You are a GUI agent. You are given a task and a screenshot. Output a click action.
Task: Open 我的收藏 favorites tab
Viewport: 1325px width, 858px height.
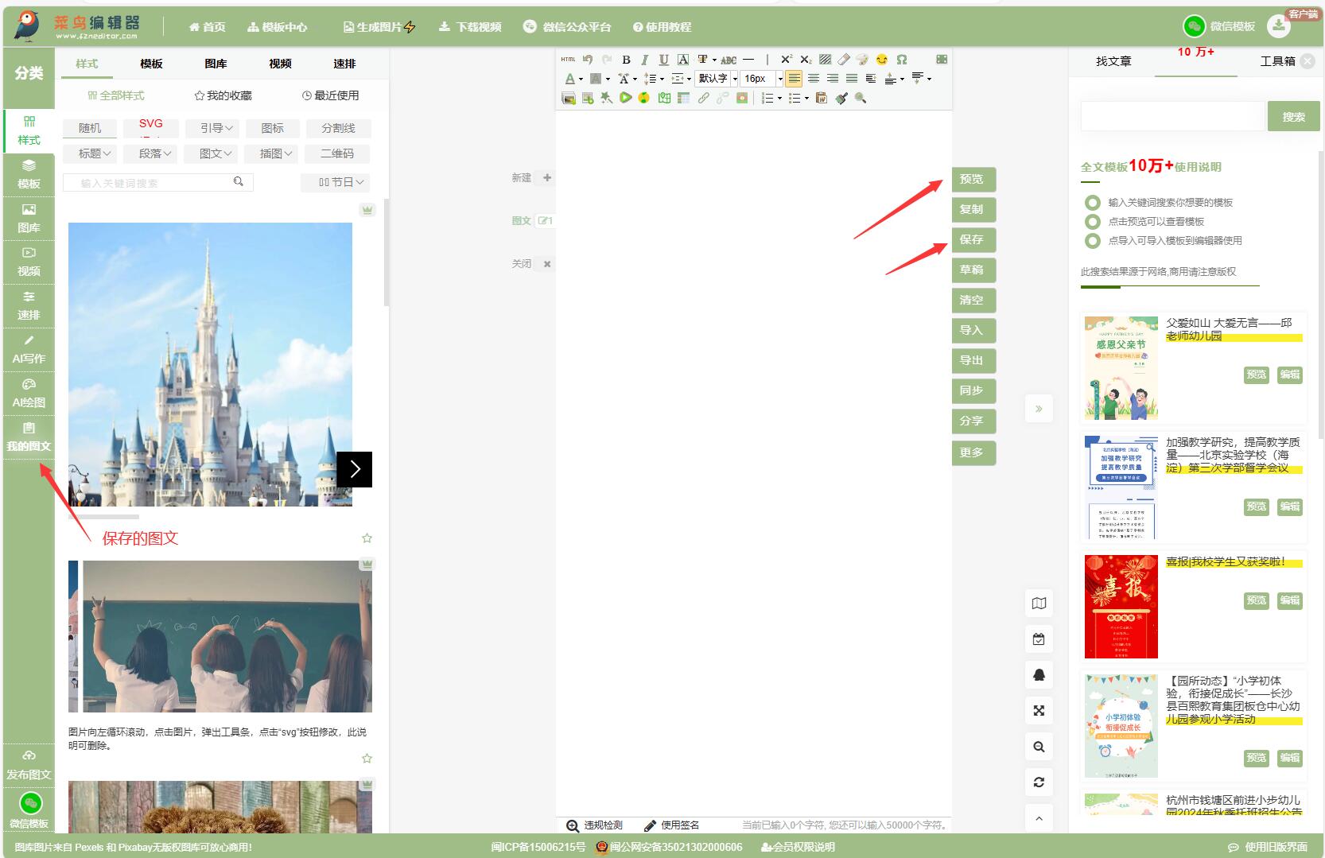coord(223,95)
